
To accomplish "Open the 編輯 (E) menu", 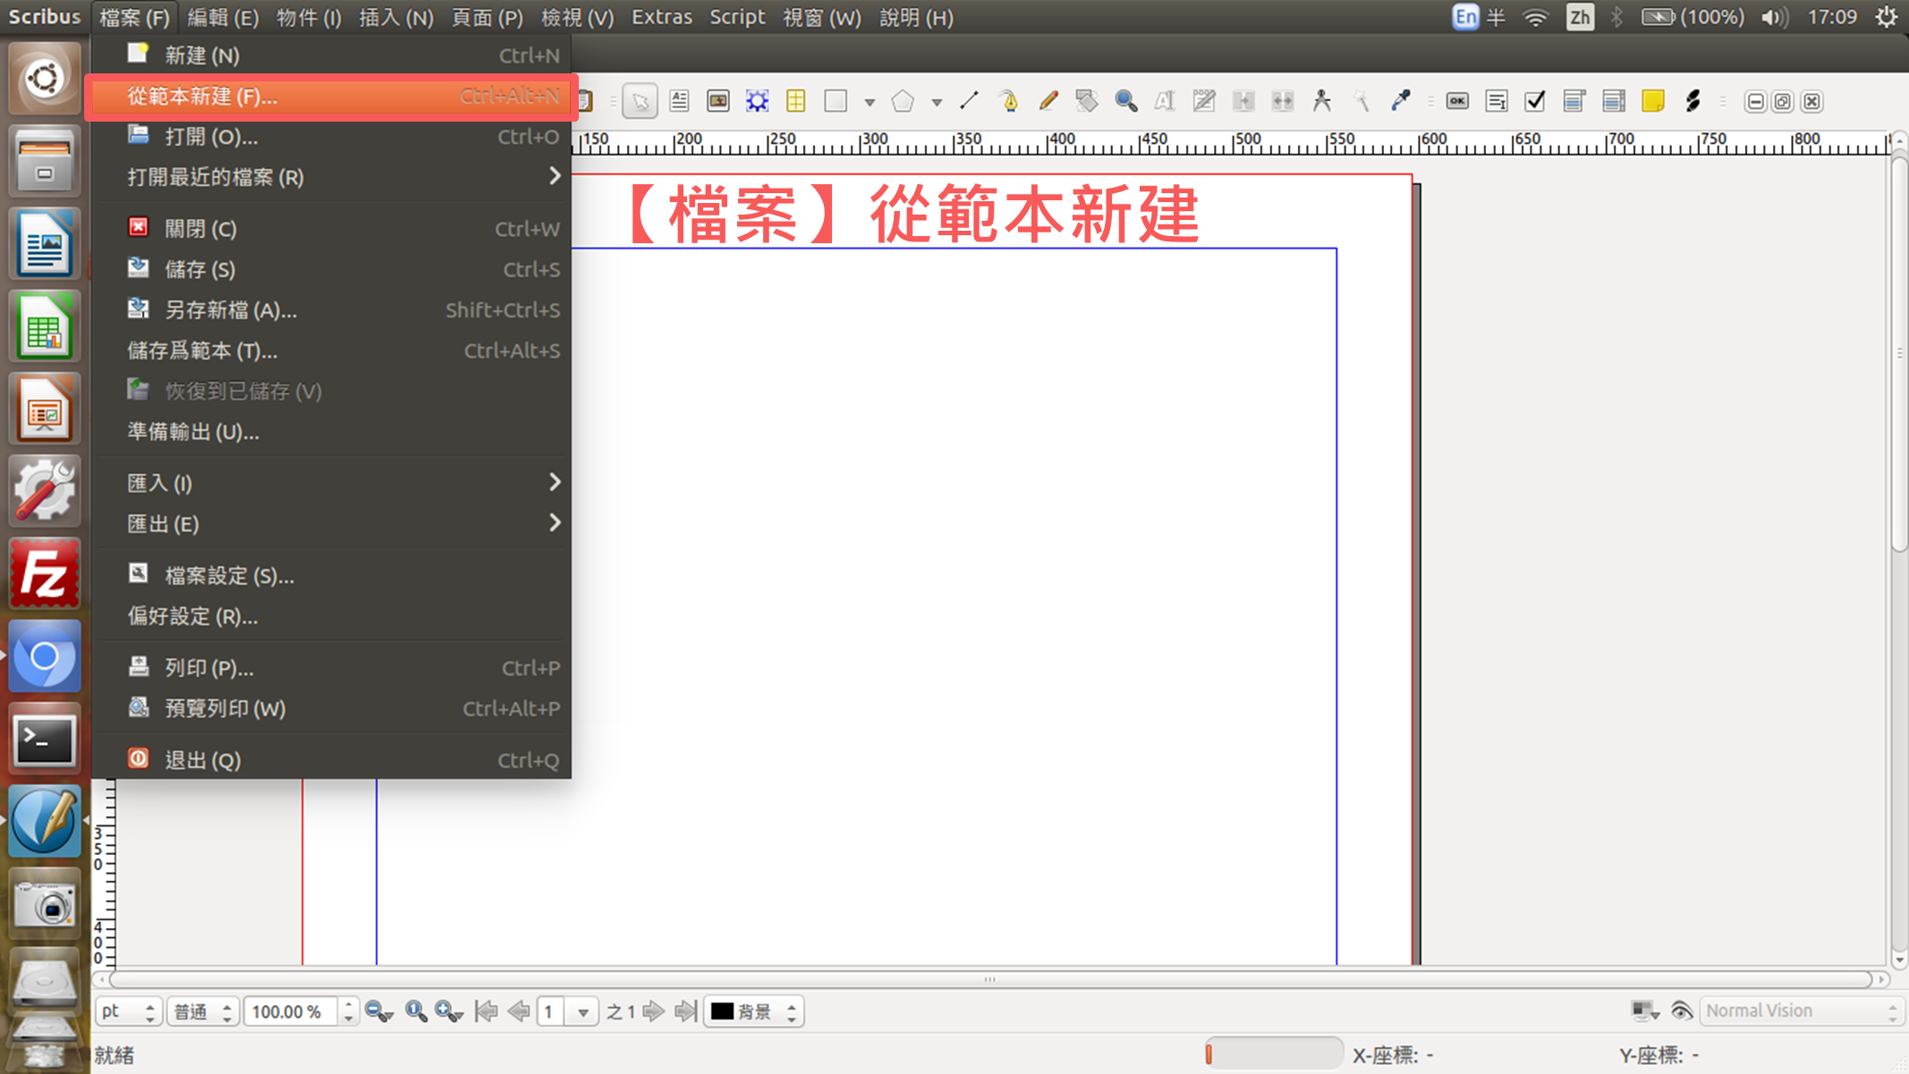I will click(223, 17).
